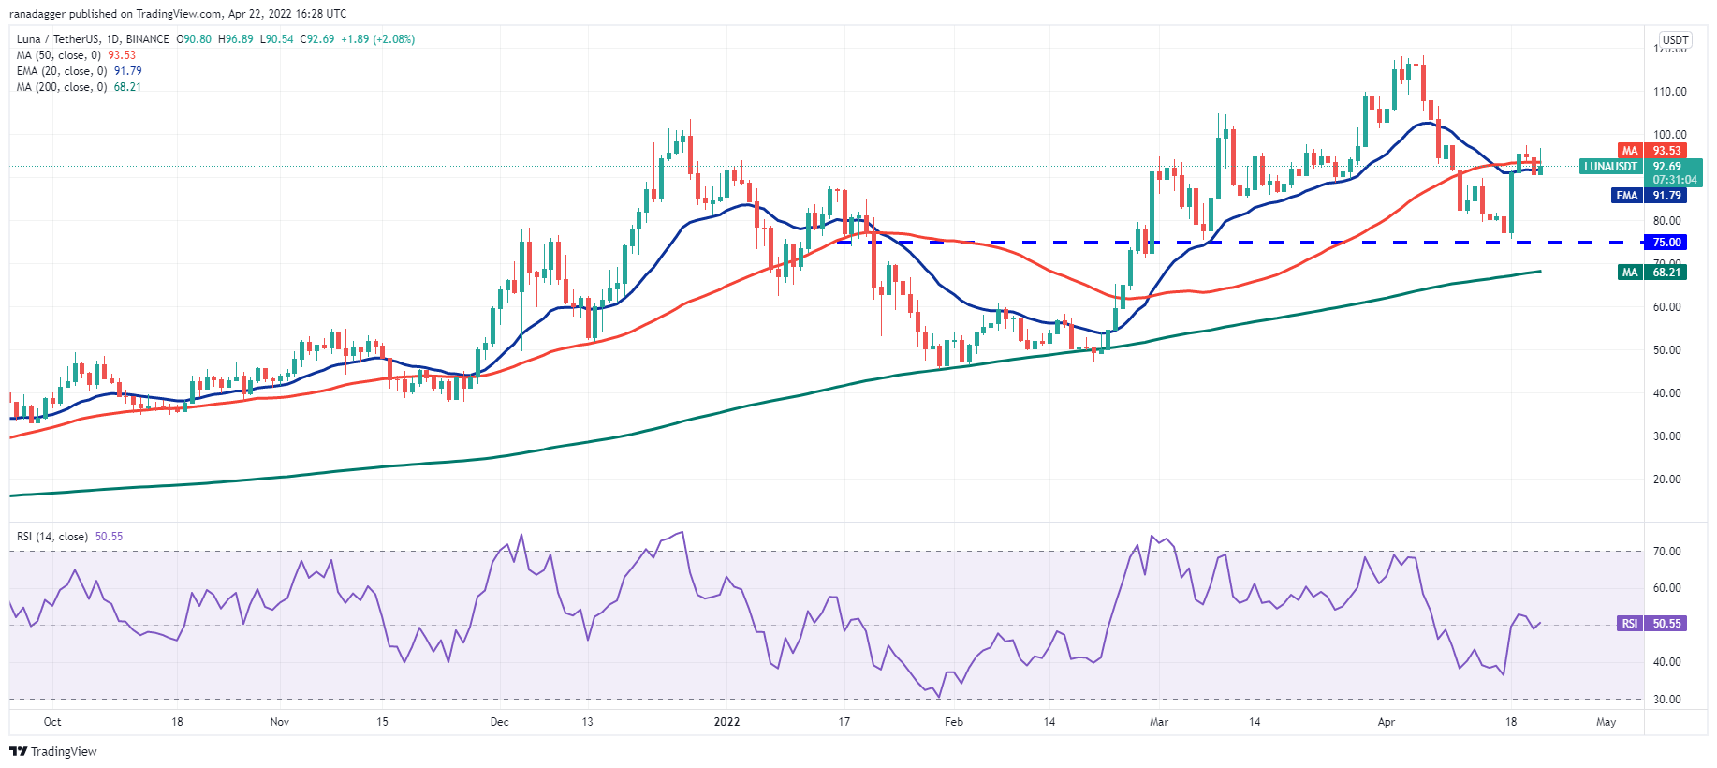Click the 07:31:04 candle countdown timer
The image size is (1717, 768).
tap(1674, 180)
